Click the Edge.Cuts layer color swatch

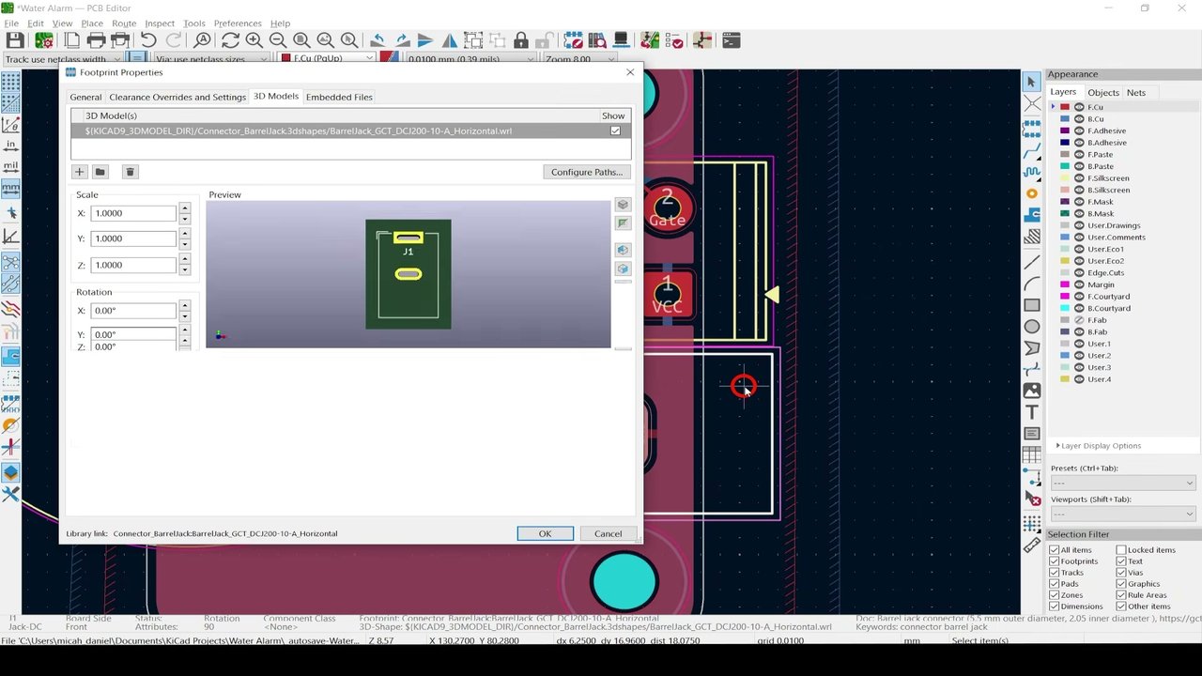coord(1065,273)
